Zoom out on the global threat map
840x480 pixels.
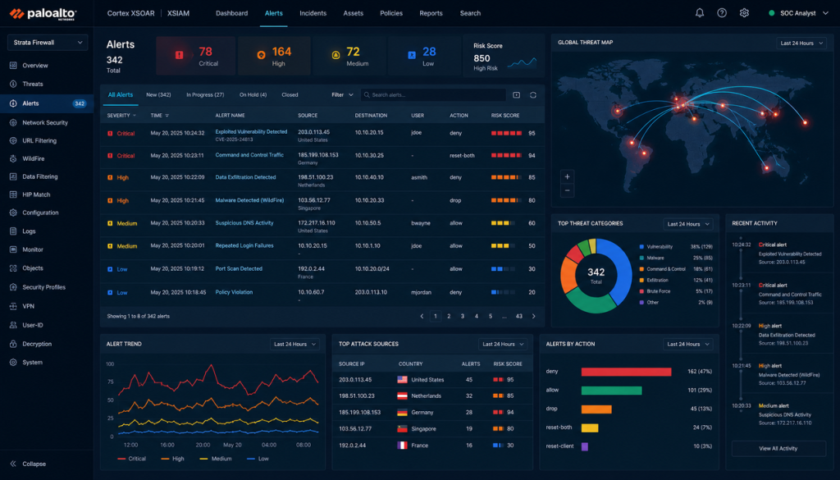(568, 190)
